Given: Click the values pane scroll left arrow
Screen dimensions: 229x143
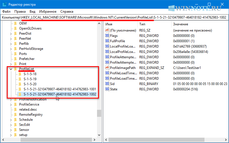Looking at the screenshot, I should [106, 140].
